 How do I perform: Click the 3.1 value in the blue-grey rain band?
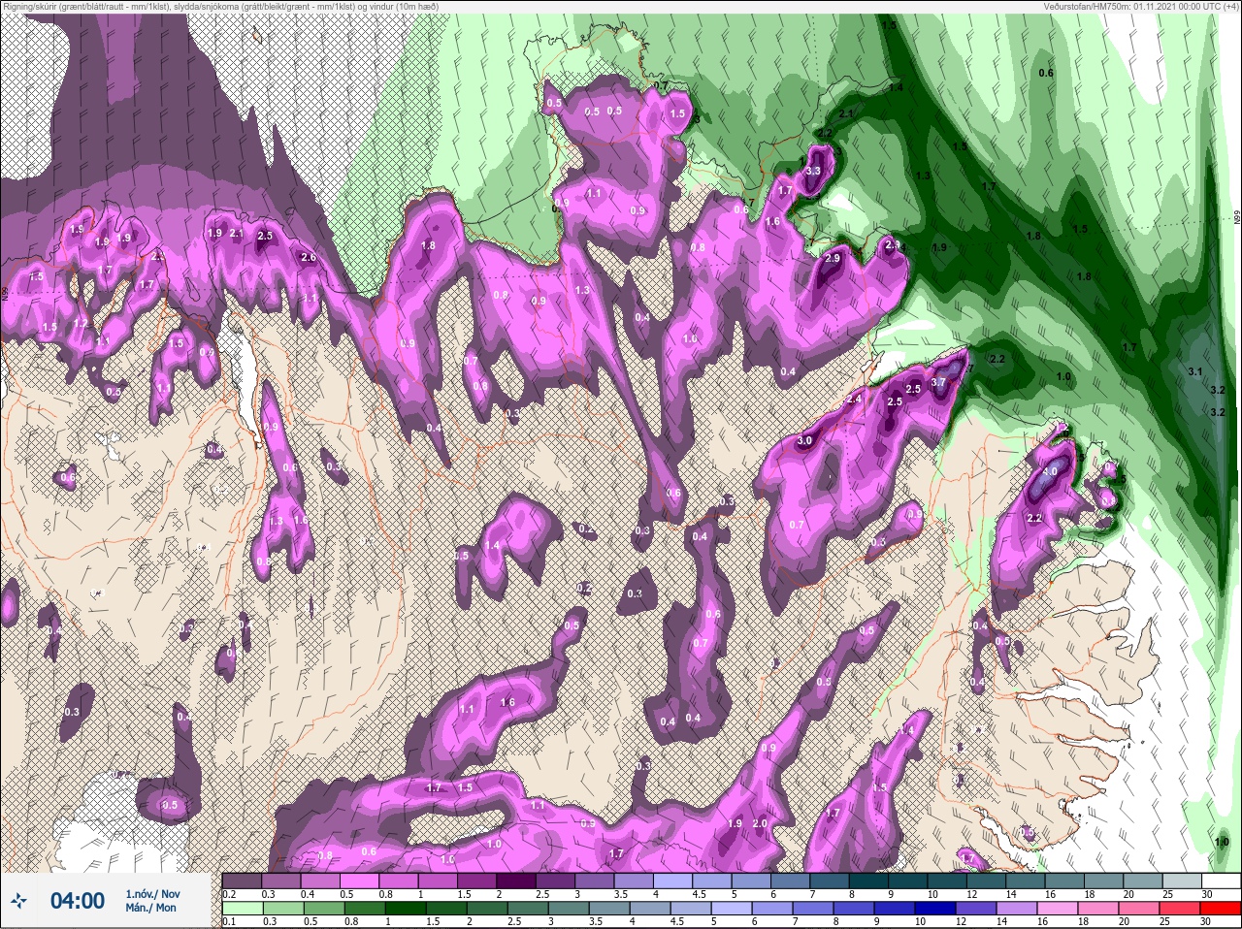point(1195,371)
